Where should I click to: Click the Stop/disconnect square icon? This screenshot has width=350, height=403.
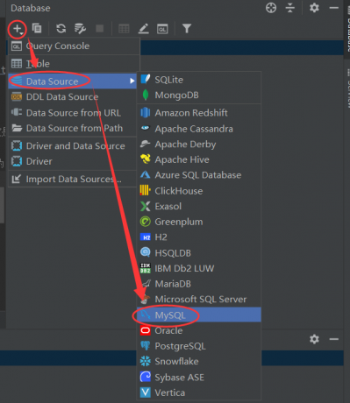(x=100, y=28)
